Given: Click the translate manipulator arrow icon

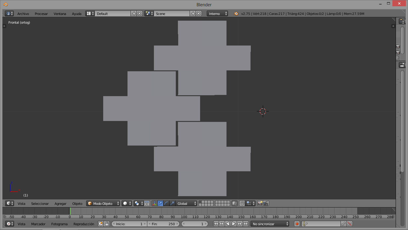Looking at the screenshot, I should (x=160, y=203).
